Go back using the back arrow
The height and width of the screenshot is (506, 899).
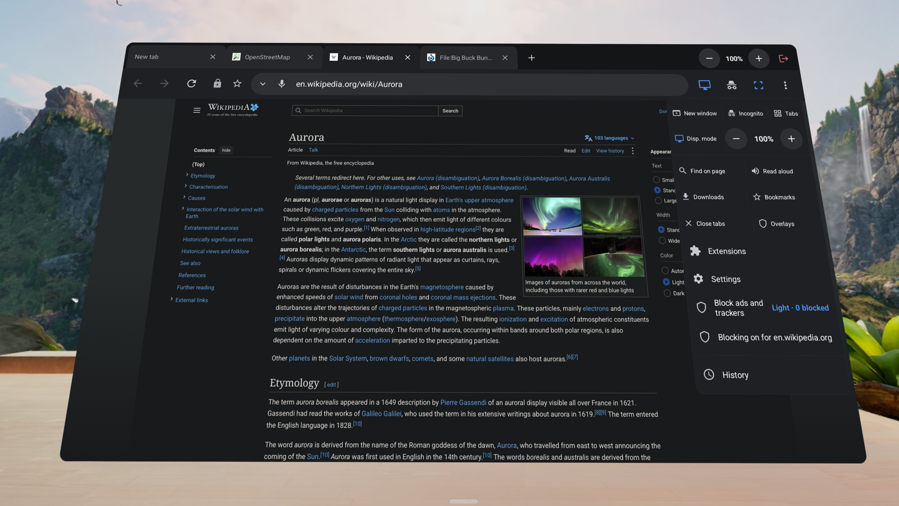click(138, 84)
